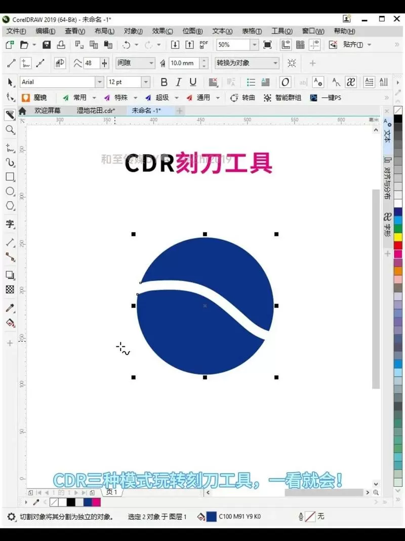Select the Freehand curve tool
This screenshot has width=405, height=541.
pyautogui.click(x=10, y=148)
